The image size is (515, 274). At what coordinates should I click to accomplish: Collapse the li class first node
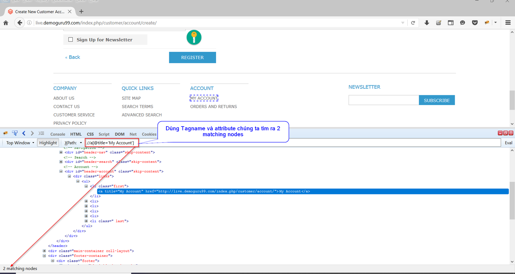[x=86, y=186]
